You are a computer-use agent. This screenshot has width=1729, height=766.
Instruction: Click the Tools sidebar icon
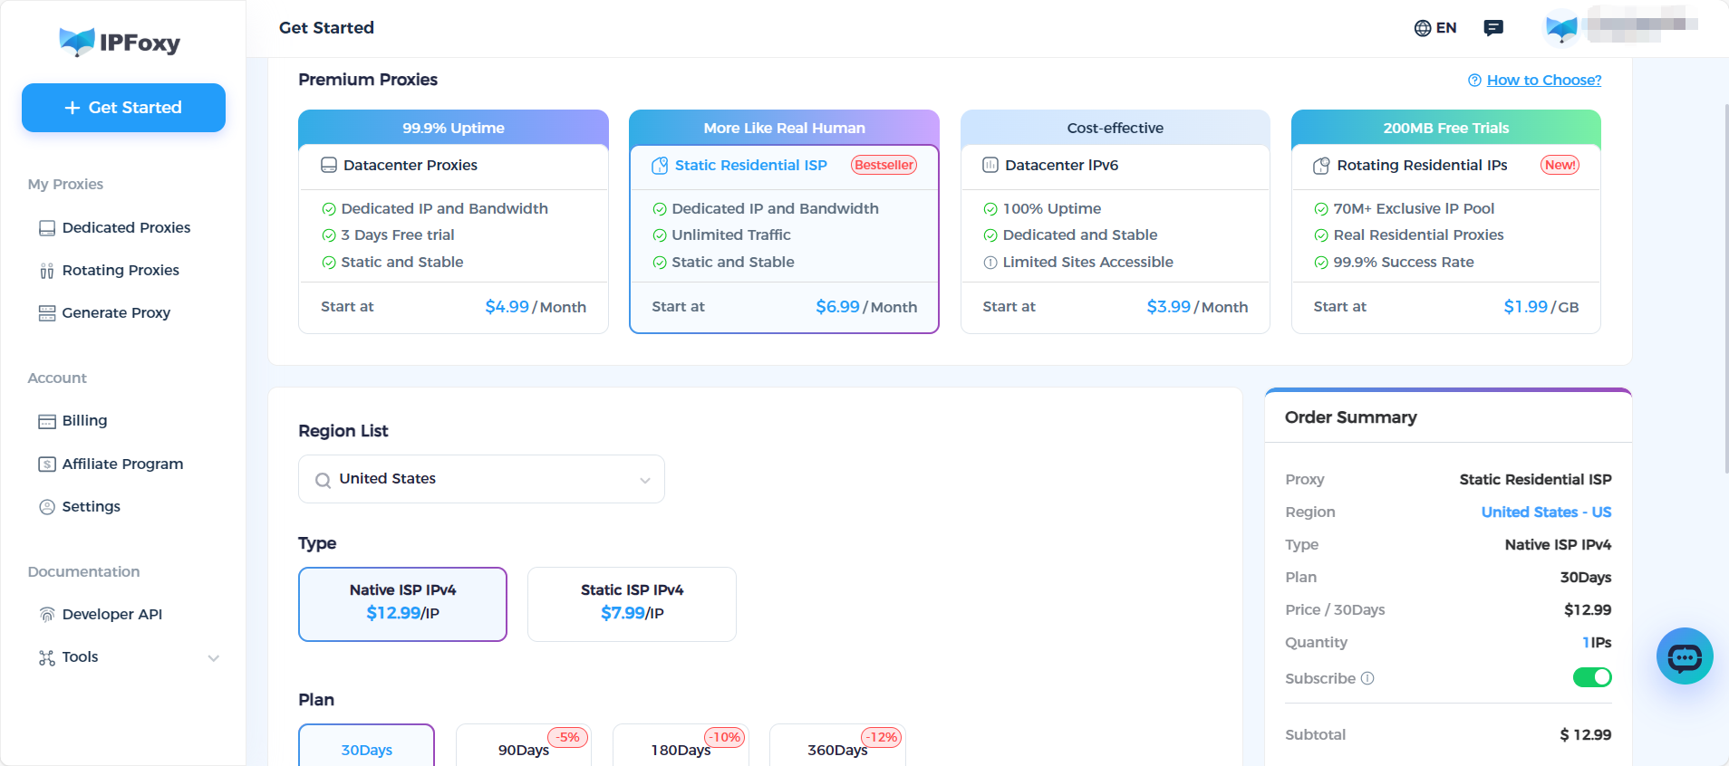tap(47, 657)
